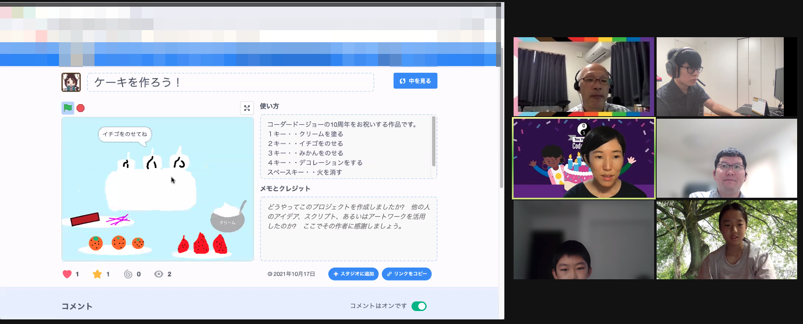Click the instruction line スペースキー・・火を消す
This screenshot has height=324, width=803.
[x=305, y=172]
